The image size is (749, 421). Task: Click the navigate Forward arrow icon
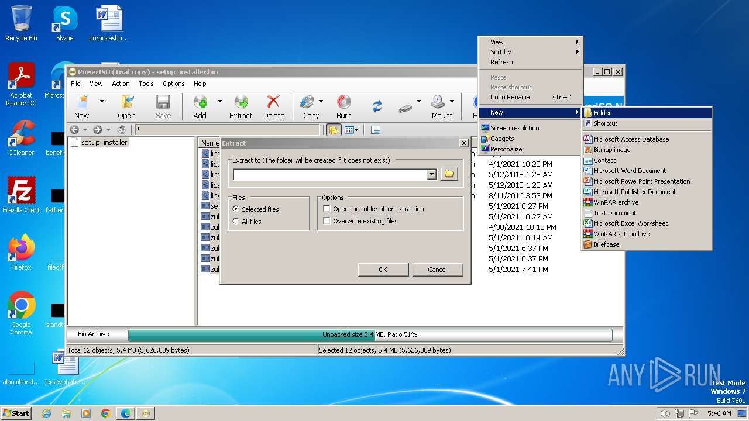pyautogui.click(x=97, y=130)
